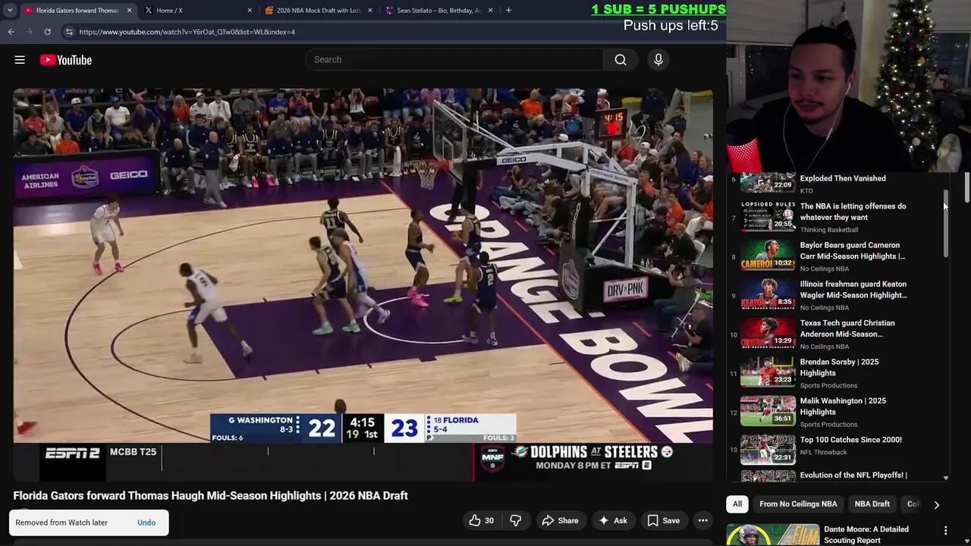The image size is (971, 546).
Task: Open a new browser tab
Action: coord(508,11)
